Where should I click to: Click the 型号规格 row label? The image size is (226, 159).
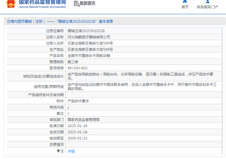[56, 68]
